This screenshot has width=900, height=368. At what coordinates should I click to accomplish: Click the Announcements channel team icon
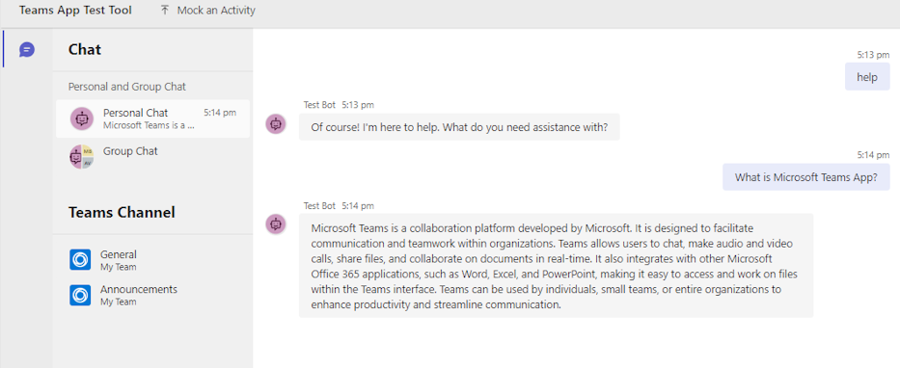[x=80, y=295]
